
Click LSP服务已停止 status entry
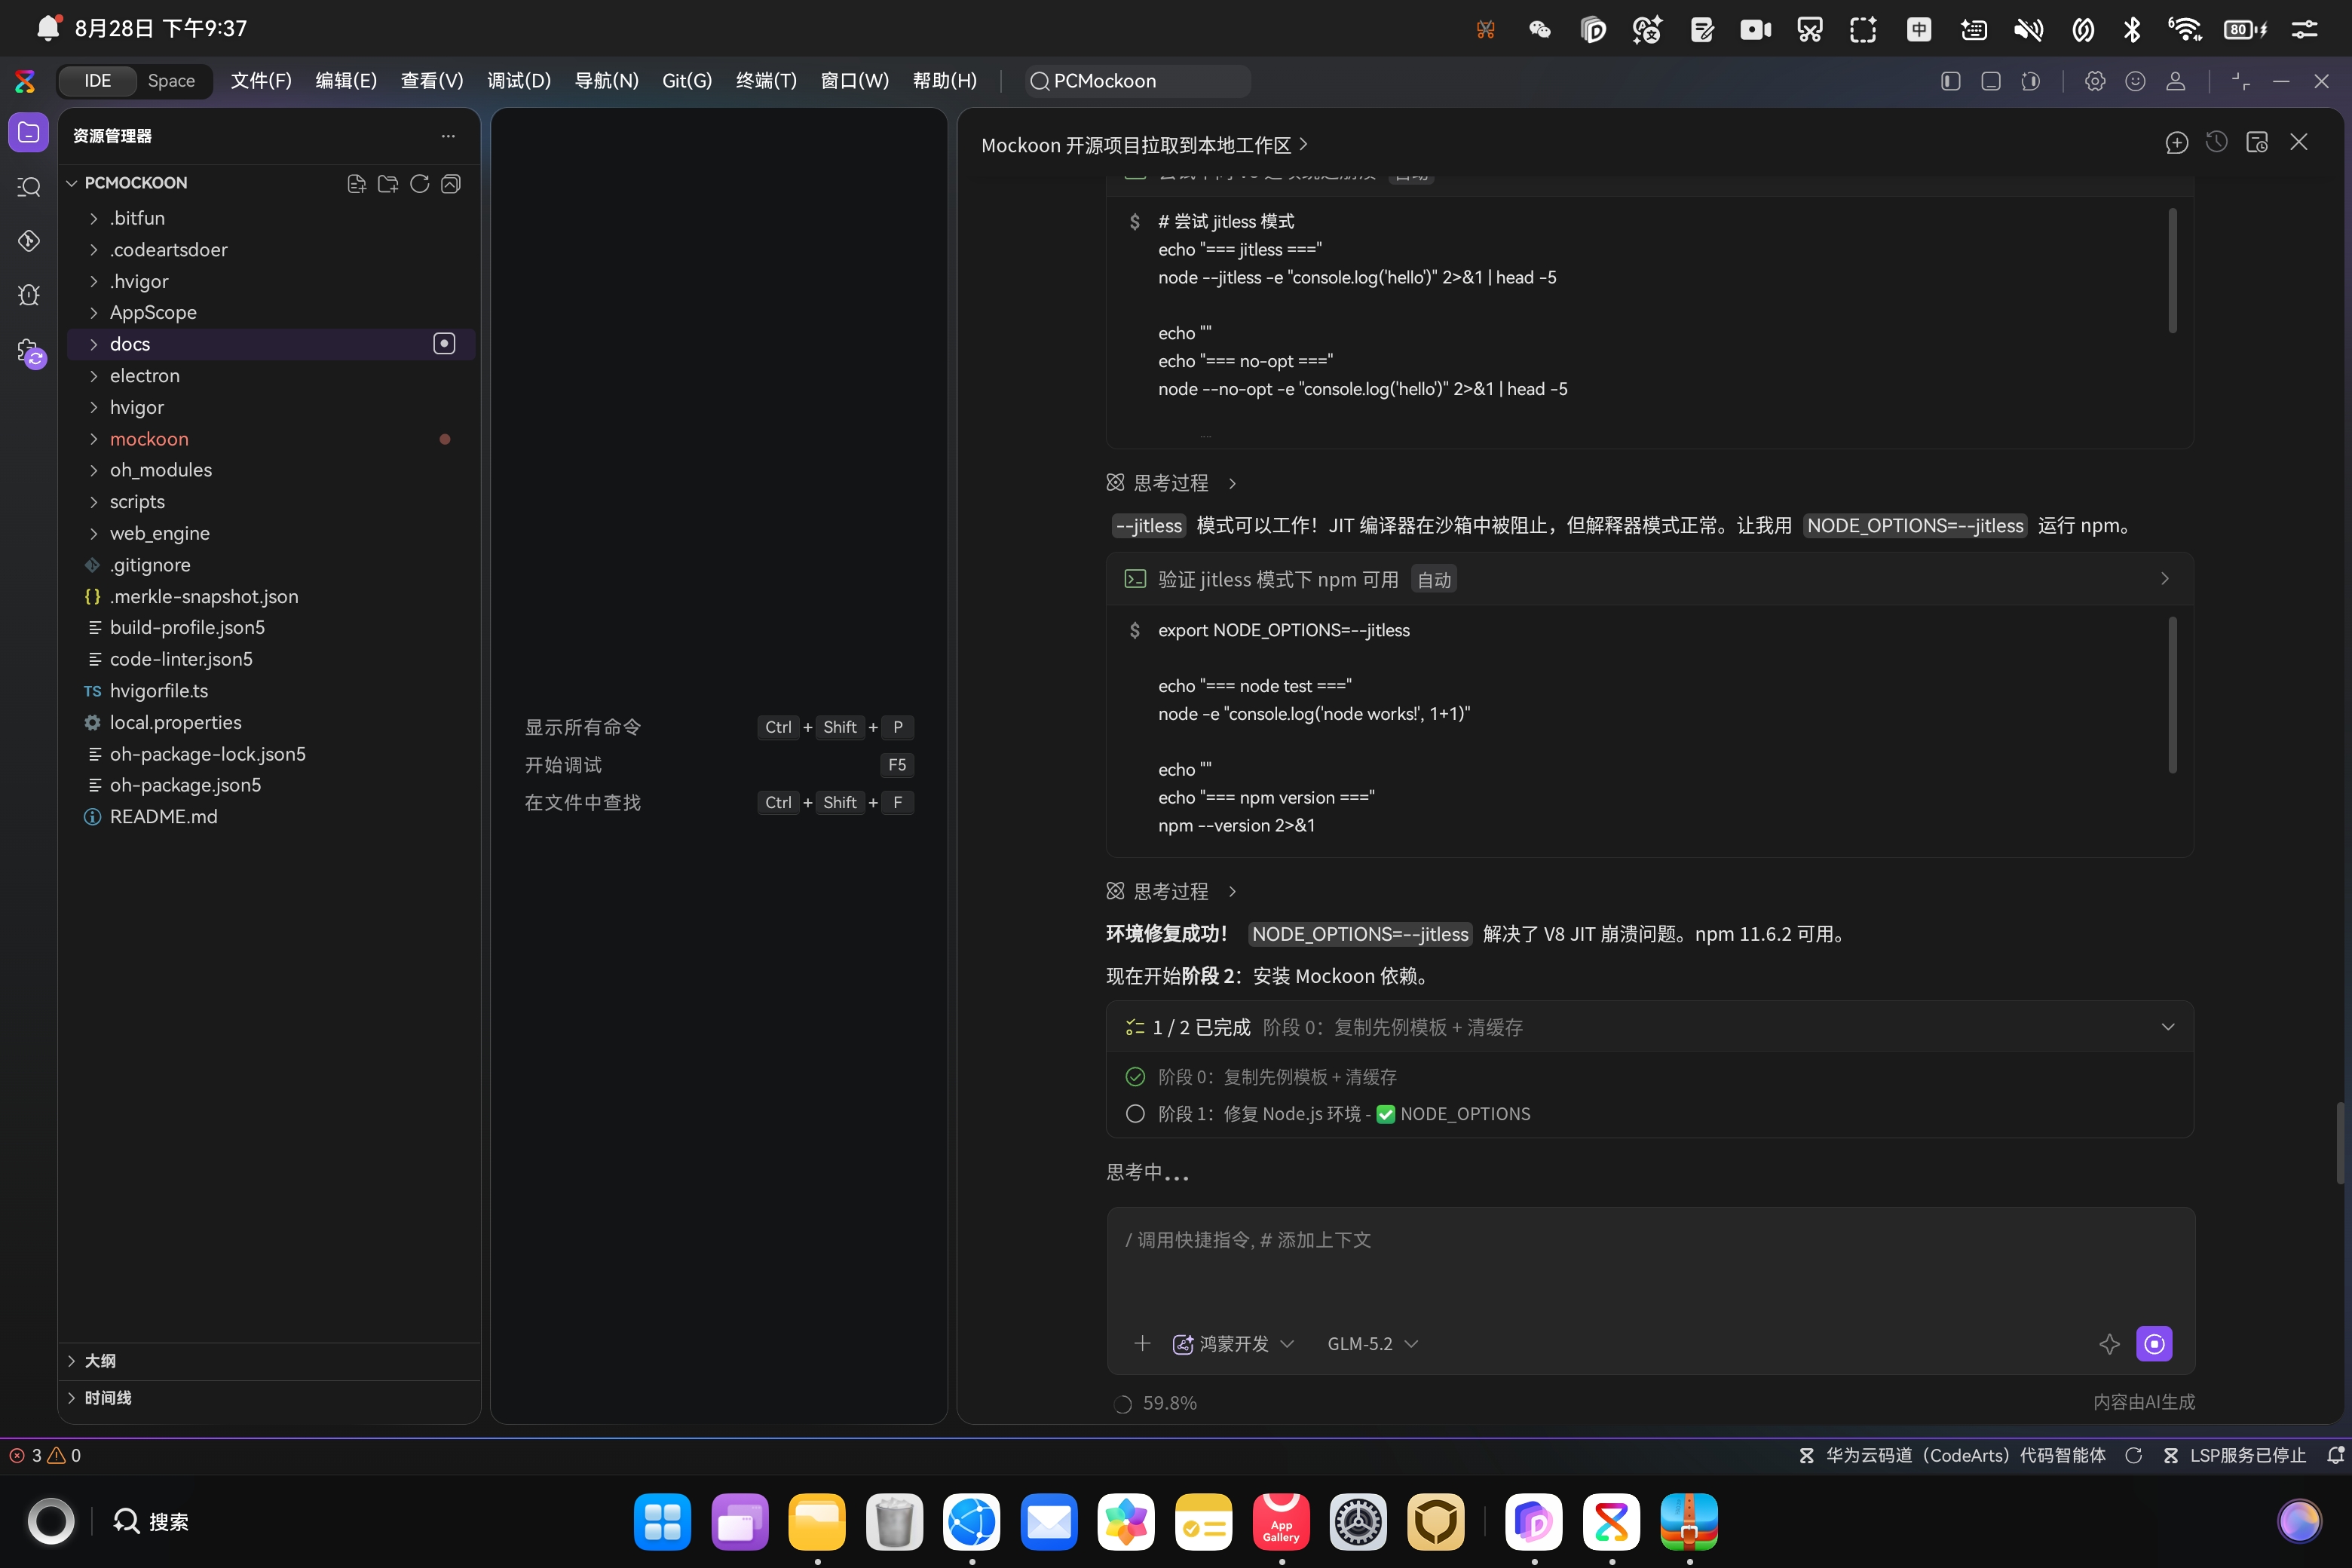pos(2234,1455)
